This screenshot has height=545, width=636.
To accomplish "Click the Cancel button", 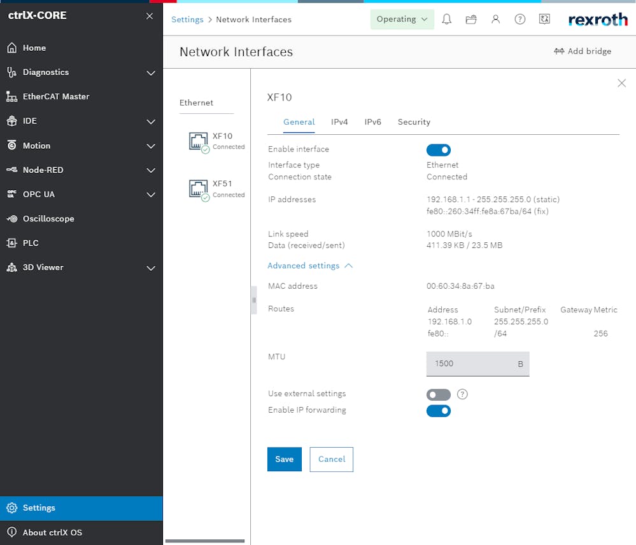I will coord(332,459).
